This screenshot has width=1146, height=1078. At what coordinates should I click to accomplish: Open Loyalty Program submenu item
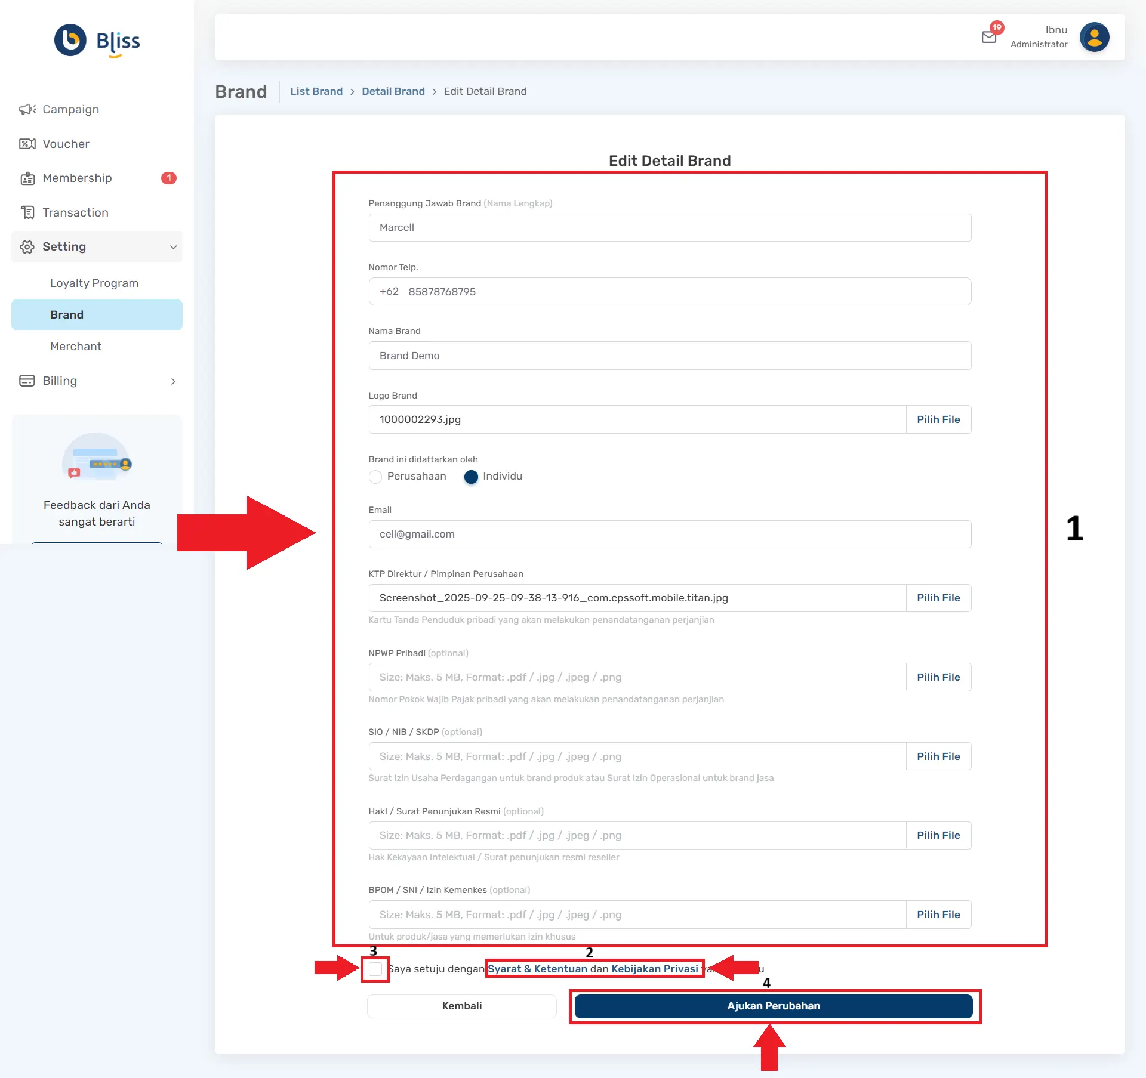click(x=94, y=283)
